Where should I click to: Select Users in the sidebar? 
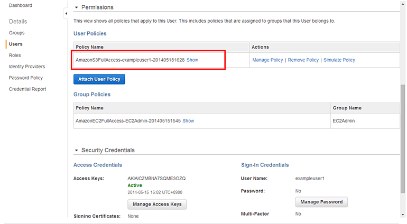[15, 44]
